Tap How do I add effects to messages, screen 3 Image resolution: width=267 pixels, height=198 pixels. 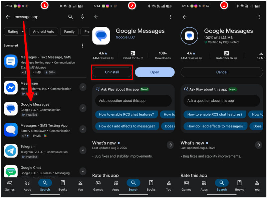pyautogui.click(x=215, y=126)
